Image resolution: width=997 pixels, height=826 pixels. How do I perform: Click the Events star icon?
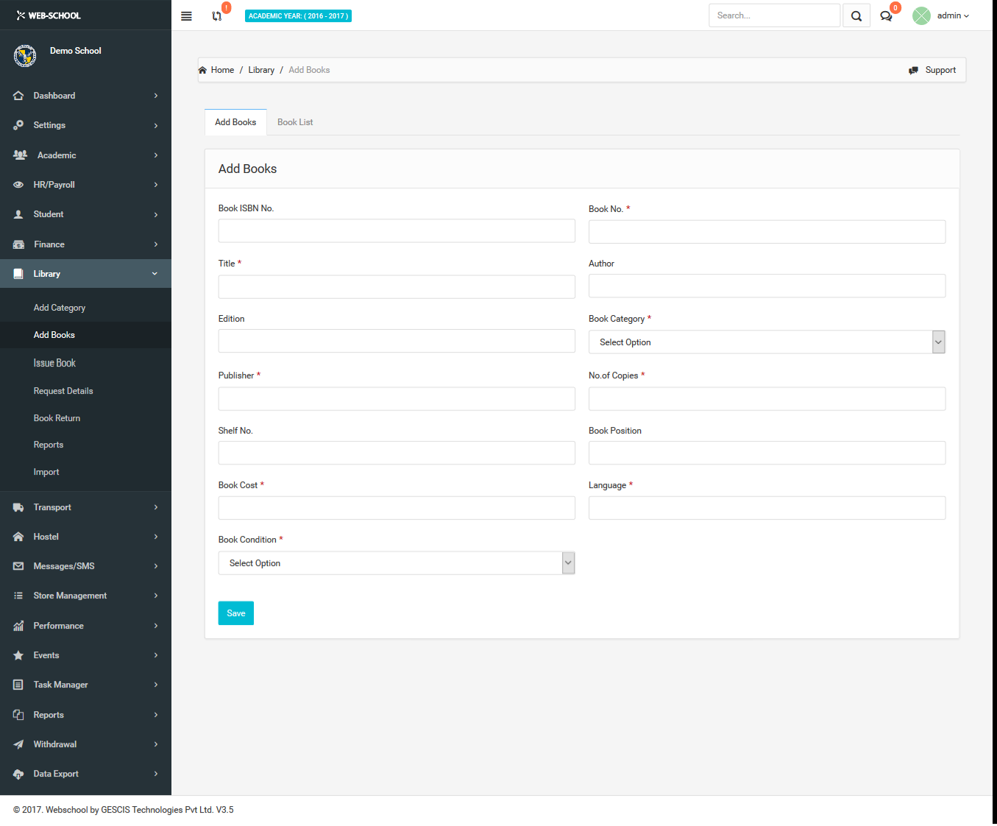point(18,654)
